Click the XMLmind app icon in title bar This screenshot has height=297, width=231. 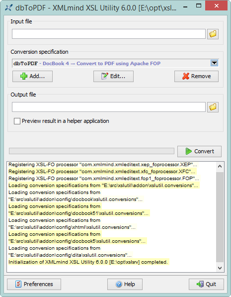pyautogui.click(x=9, y=7)
